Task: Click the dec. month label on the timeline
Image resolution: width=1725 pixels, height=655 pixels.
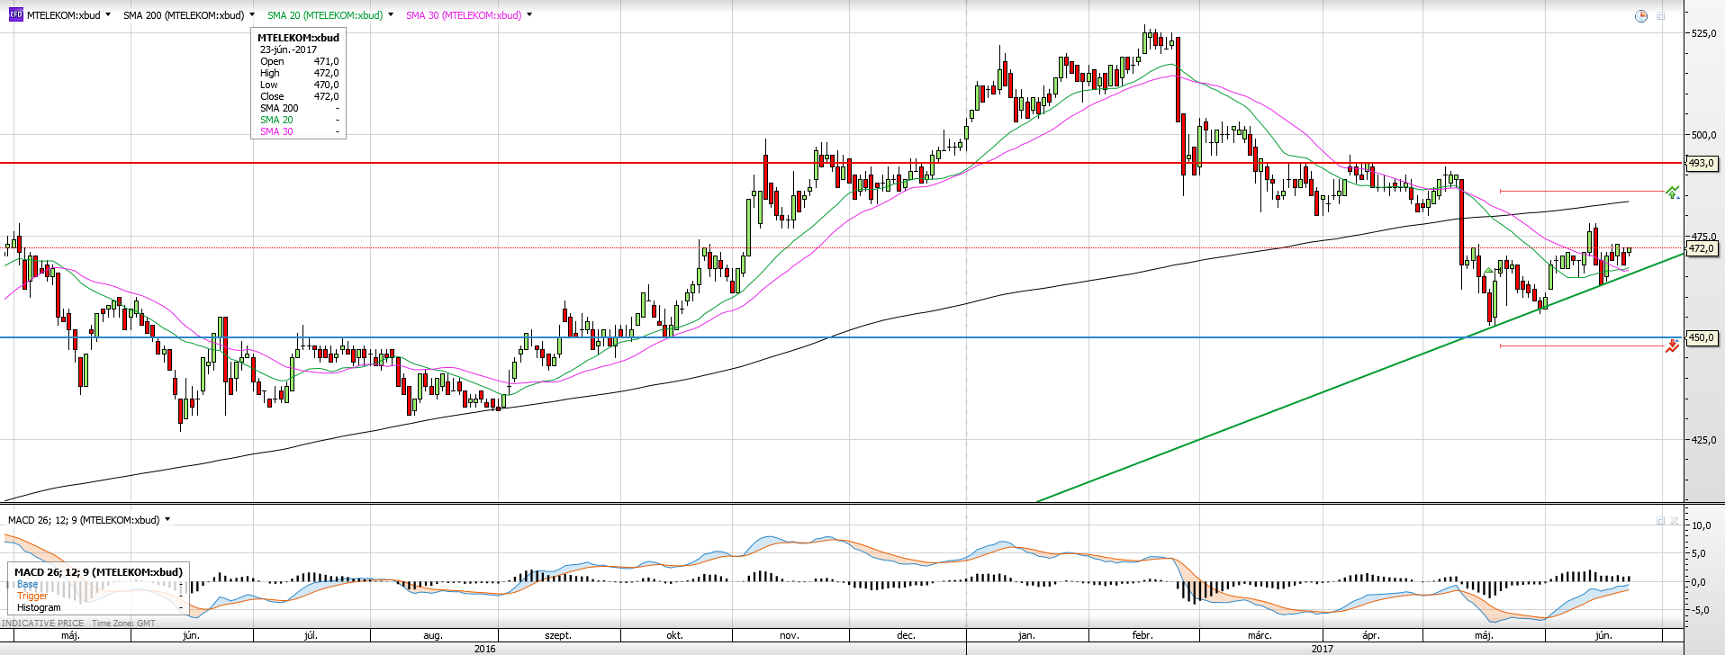Action: (x=906, y=635)
